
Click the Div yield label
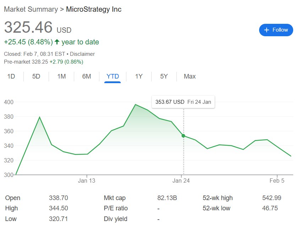116,219
